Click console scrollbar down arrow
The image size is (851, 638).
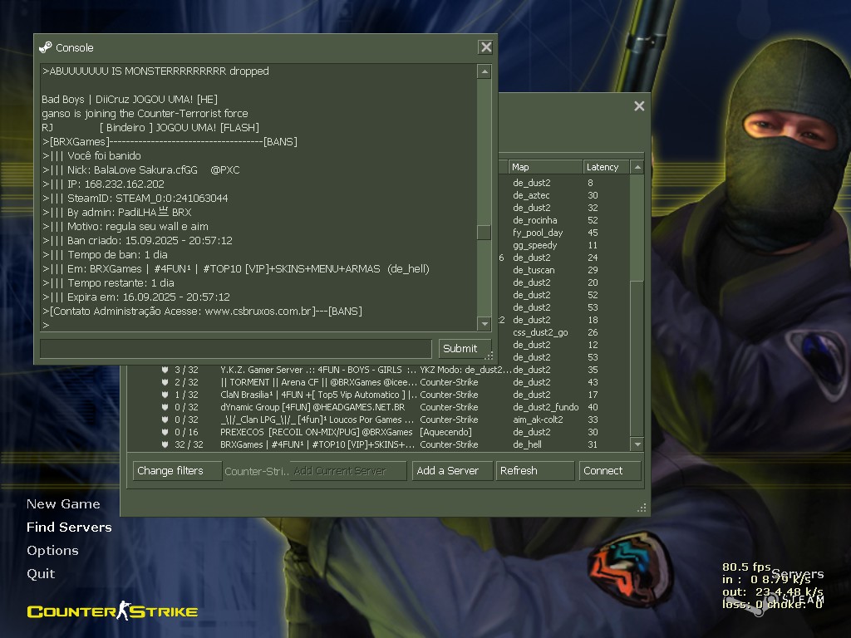point(485,324)
